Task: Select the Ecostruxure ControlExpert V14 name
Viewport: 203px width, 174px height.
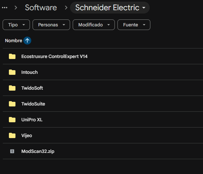Action: pyautogui.click(x=54, y=56)
